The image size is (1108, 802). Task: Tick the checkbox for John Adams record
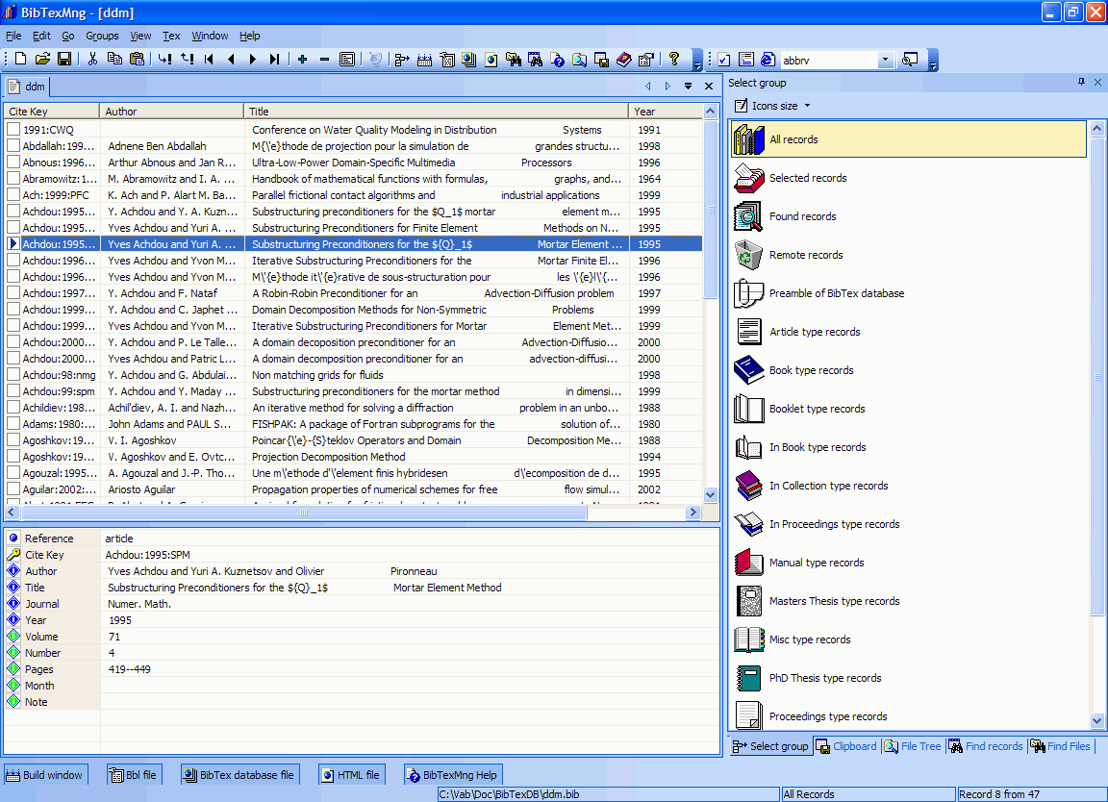(x=13, y=424)
